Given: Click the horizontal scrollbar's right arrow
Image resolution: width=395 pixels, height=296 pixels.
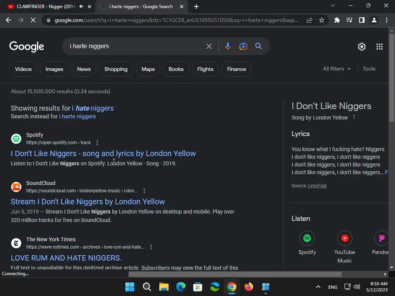Looking at the screenshot, I should tap(385, 274).
